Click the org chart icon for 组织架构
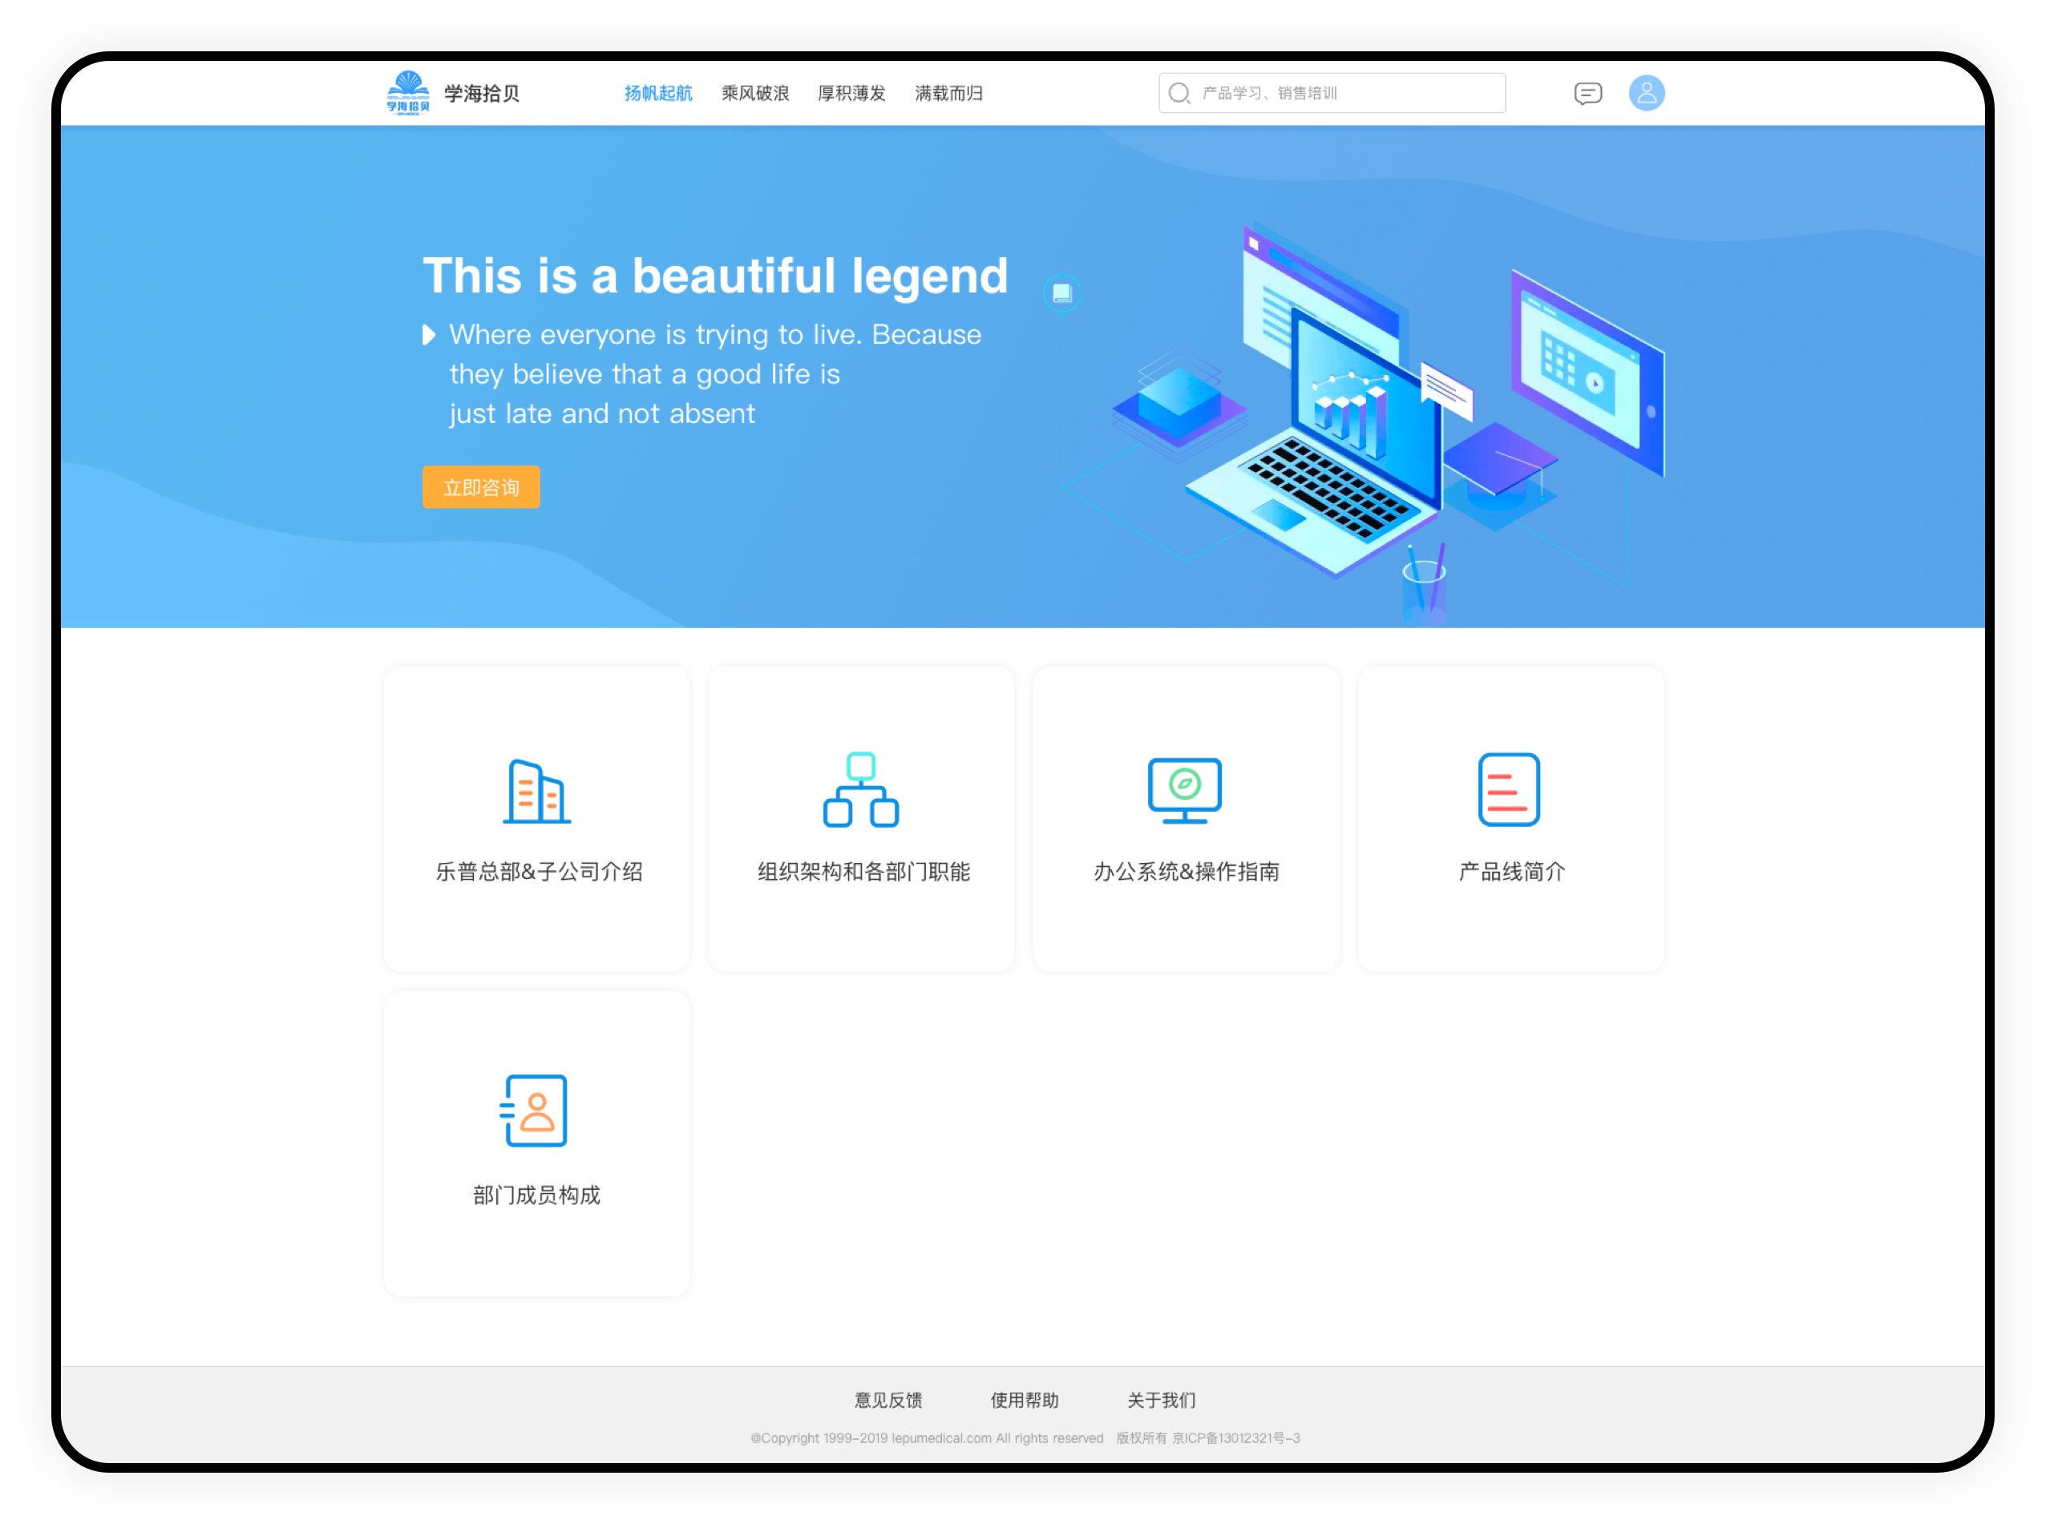 click(x=861, y=790)
